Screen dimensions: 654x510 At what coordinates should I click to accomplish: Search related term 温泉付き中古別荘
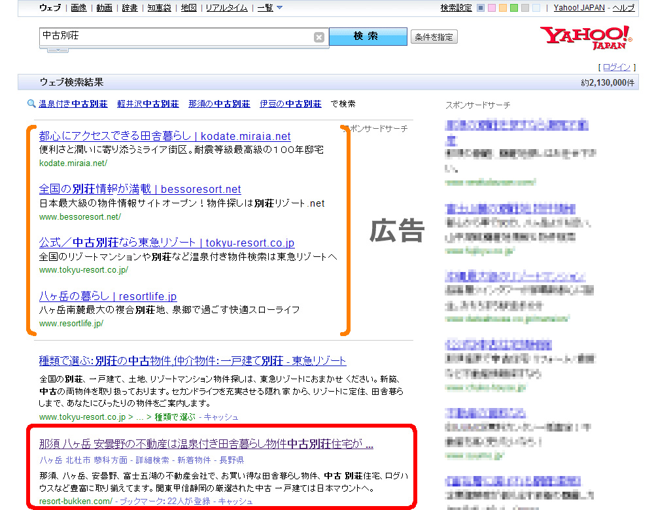tap(73, 103)
